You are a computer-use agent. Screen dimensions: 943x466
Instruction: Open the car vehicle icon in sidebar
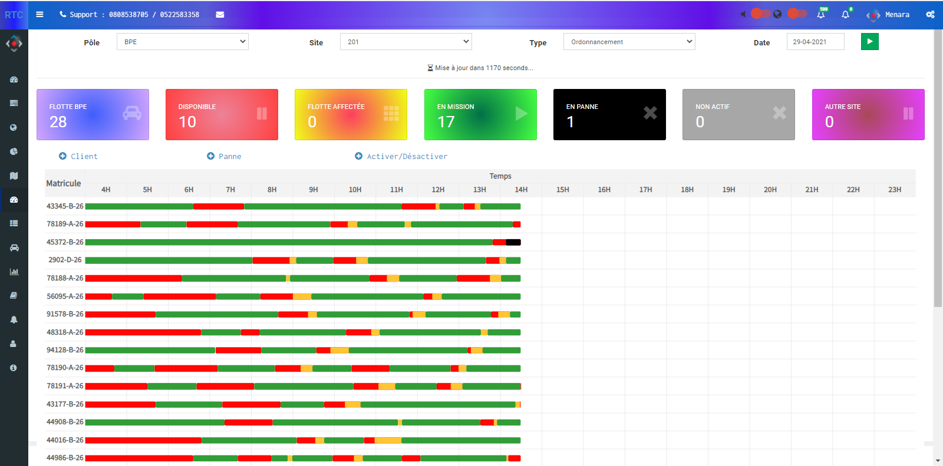click(x=14, y=247)
